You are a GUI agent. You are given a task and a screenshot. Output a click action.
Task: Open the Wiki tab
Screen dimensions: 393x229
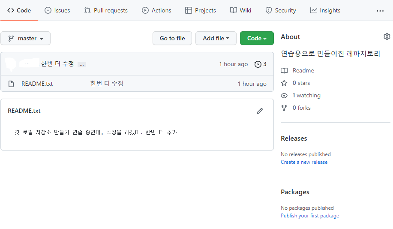click(x=240, y=10)
